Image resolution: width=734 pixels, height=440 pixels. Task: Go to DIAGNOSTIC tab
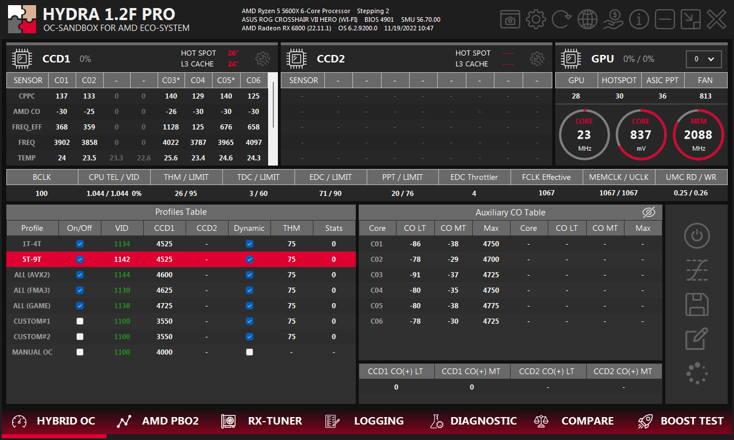coord(473,421)
